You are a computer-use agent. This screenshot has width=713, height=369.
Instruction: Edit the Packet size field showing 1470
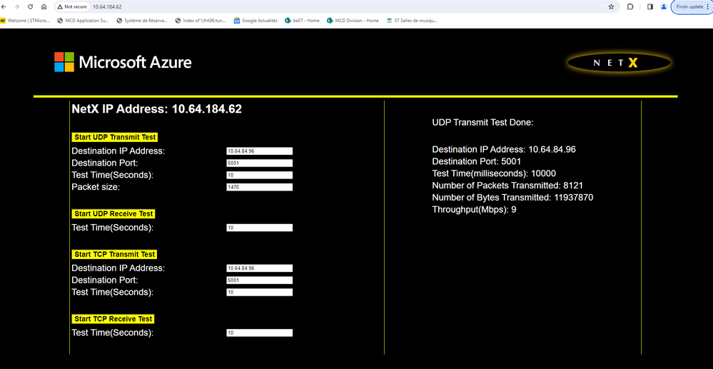click(260, 187)
